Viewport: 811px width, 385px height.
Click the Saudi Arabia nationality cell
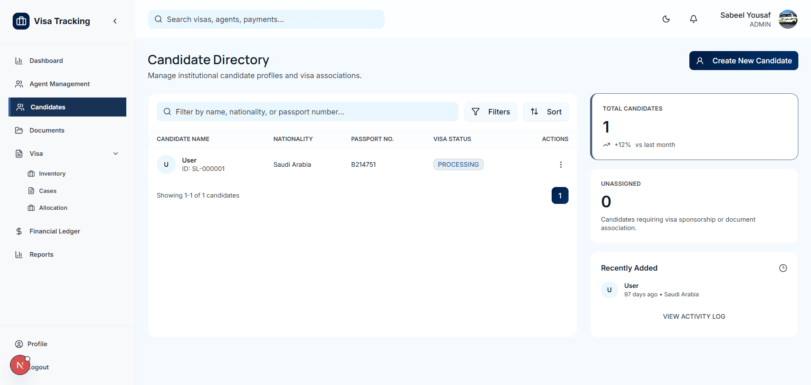click(292, 165)
